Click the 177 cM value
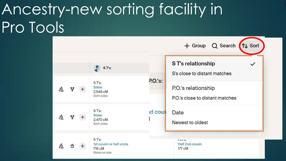286x161 pixels. pyautogui.click(x=183, y=148)
